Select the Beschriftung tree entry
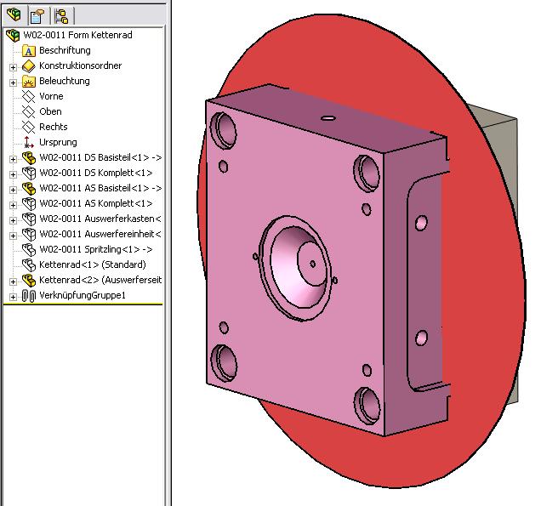Viewport: 558px width, 506px height. pos(65,50)
